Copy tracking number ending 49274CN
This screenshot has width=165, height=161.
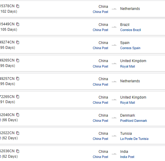[18, 43]
